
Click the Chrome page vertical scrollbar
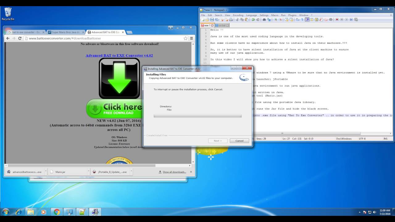coord(193,102)
